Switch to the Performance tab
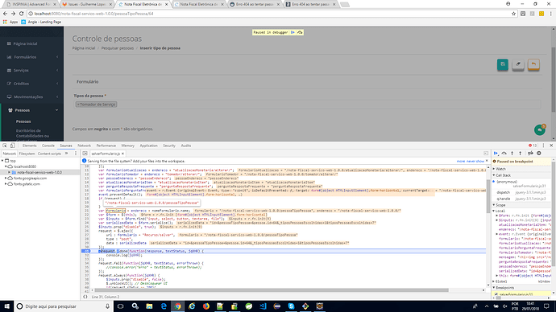 (x=106, y=146)
